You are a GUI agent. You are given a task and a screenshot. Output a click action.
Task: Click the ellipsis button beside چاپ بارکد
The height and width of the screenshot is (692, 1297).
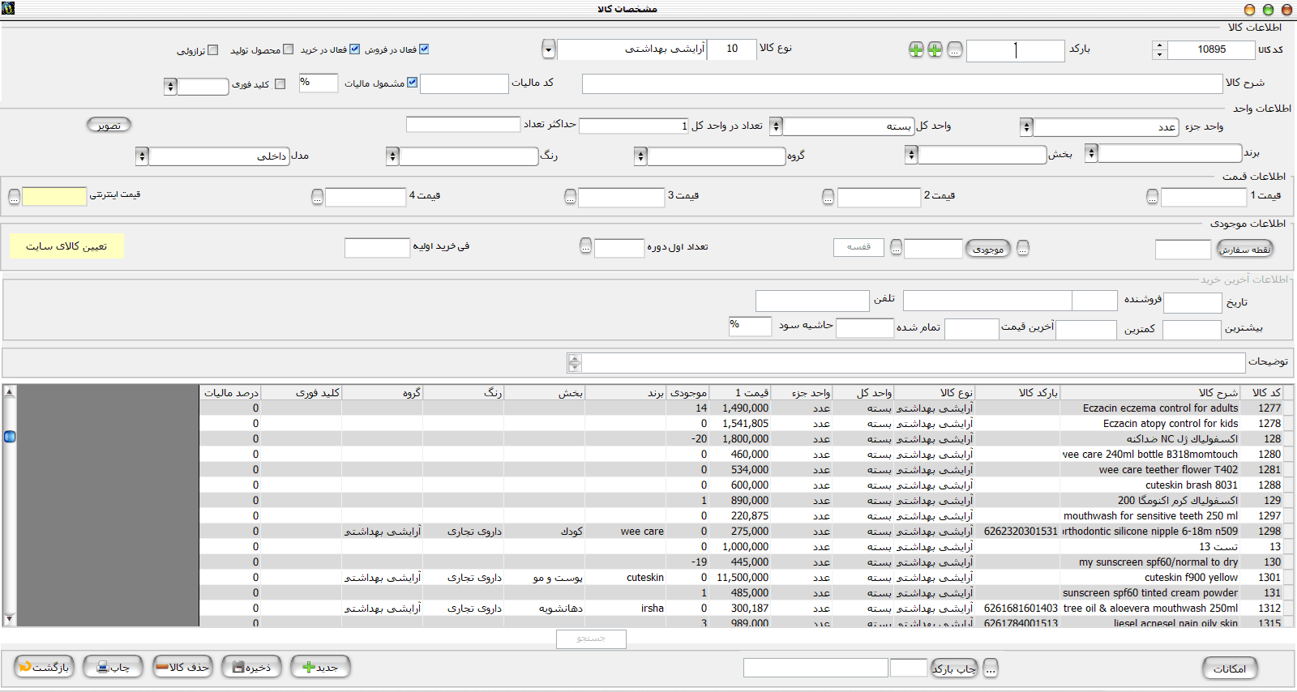click(x=991, y=669)
